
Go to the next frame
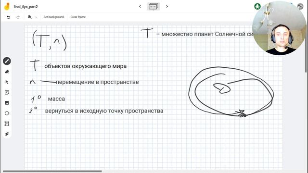(167, 6)
